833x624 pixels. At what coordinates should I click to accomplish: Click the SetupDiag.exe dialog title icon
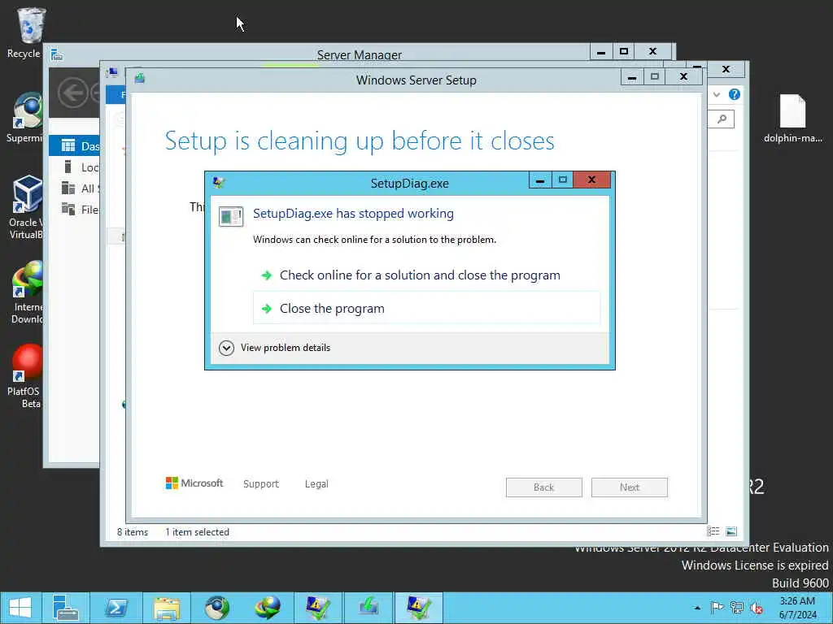pyautogui.click(x=218, y=183)
